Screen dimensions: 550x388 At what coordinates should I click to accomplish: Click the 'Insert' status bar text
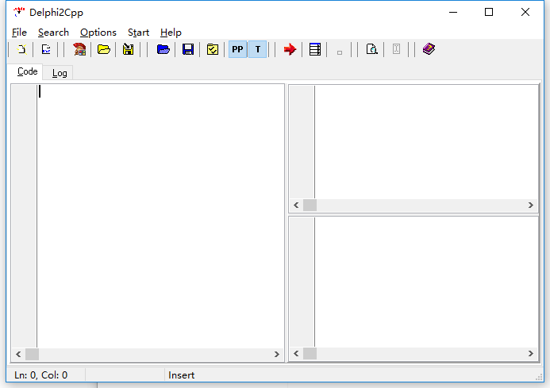(181, 375)
